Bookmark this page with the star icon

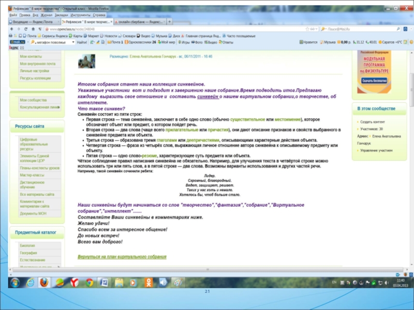(307, 29)
